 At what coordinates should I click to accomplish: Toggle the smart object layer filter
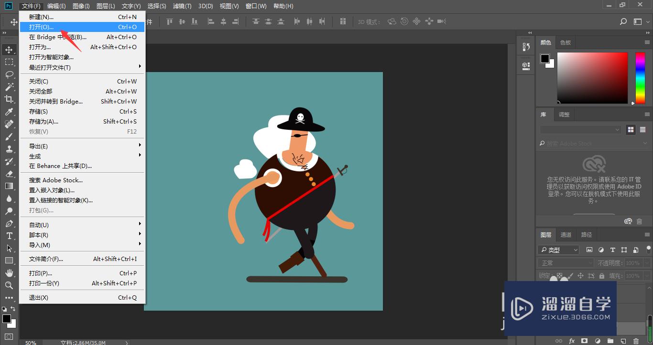[x=635, y=250]
